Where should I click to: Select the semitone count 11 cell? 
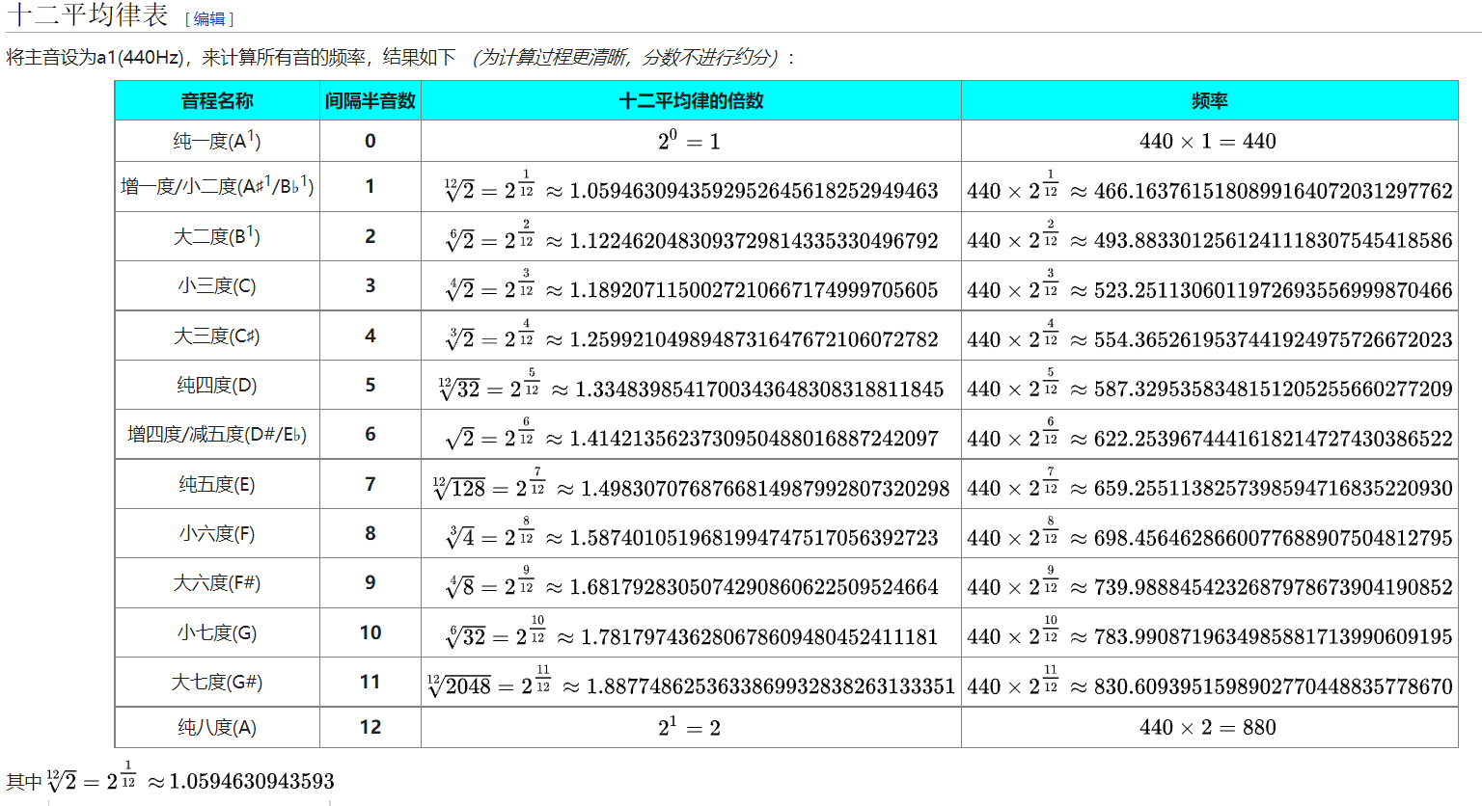pyautogui.click(x=370, y=682)
